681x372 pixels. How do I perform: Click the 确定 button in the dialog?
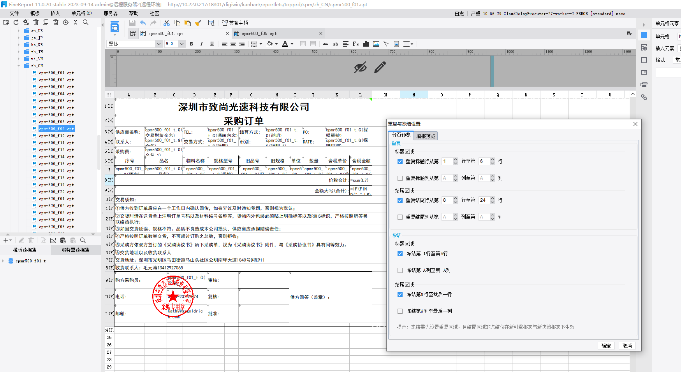click(x=606, y=346)
